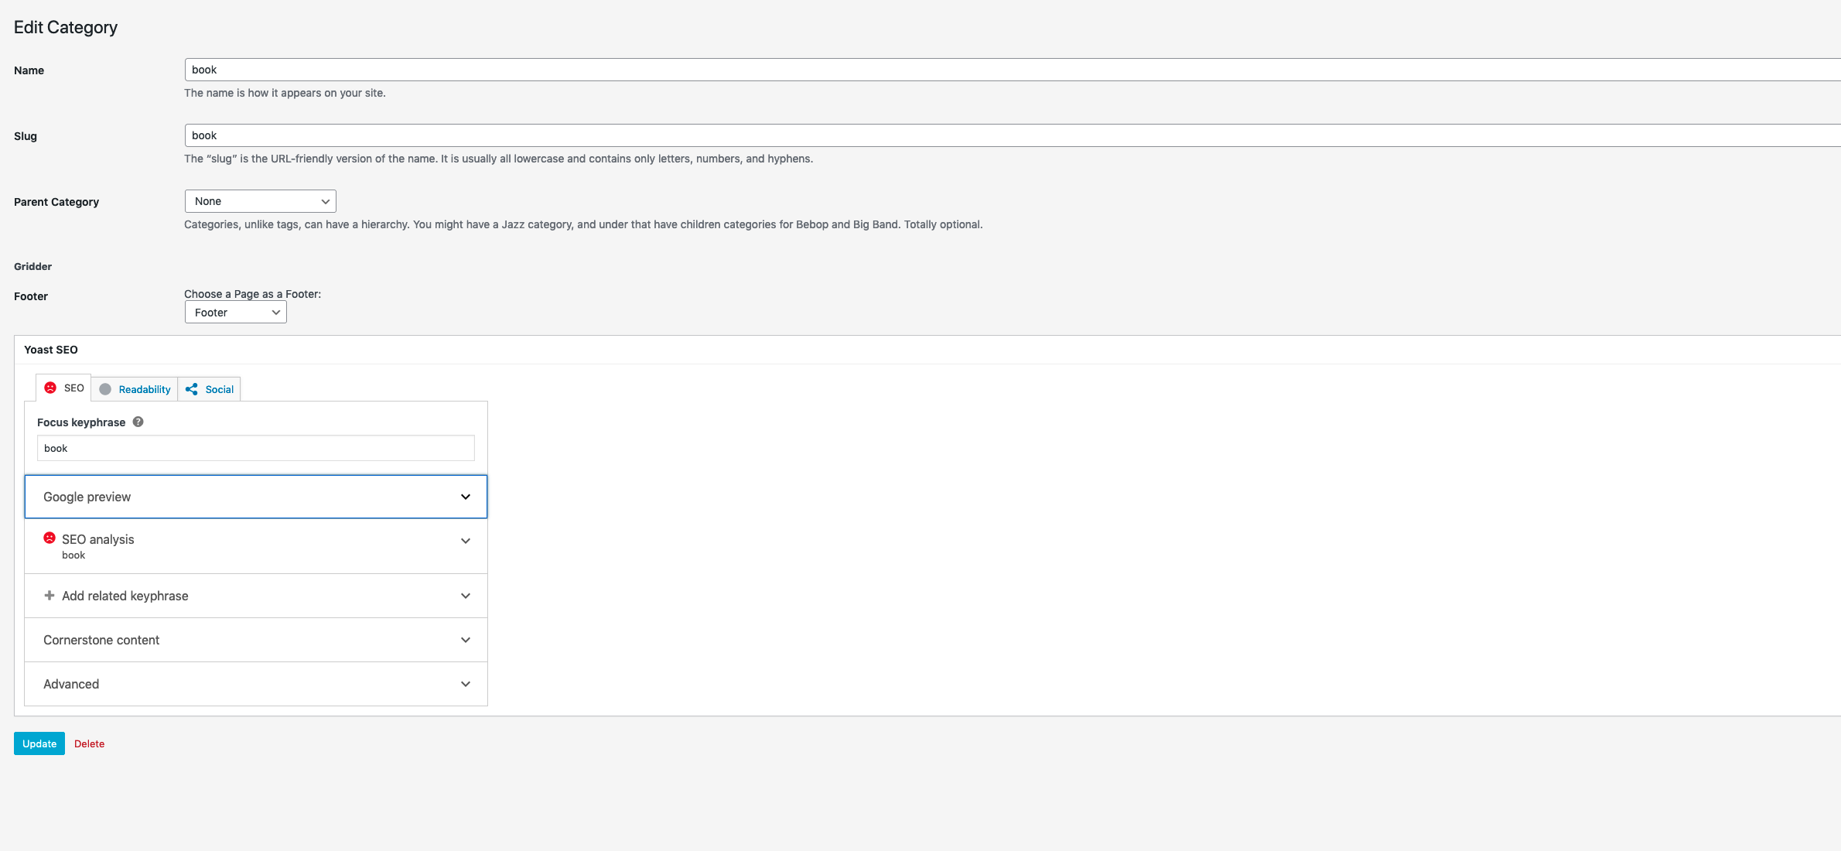Click the red sad-face icon in SEO tab
Screen dimensions: 1841x851
coord(50,388)
